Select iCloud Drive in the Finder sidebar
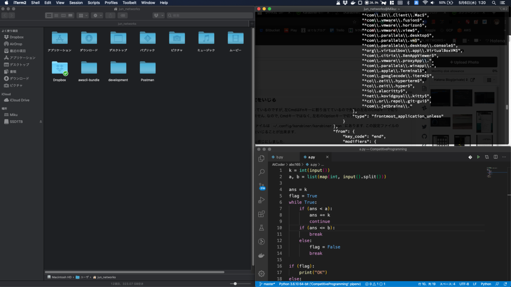The height and width of the screenshot is (287, 511). click(20, 100)
